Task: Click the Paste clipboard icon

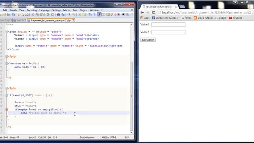Action: coord(42,15)
